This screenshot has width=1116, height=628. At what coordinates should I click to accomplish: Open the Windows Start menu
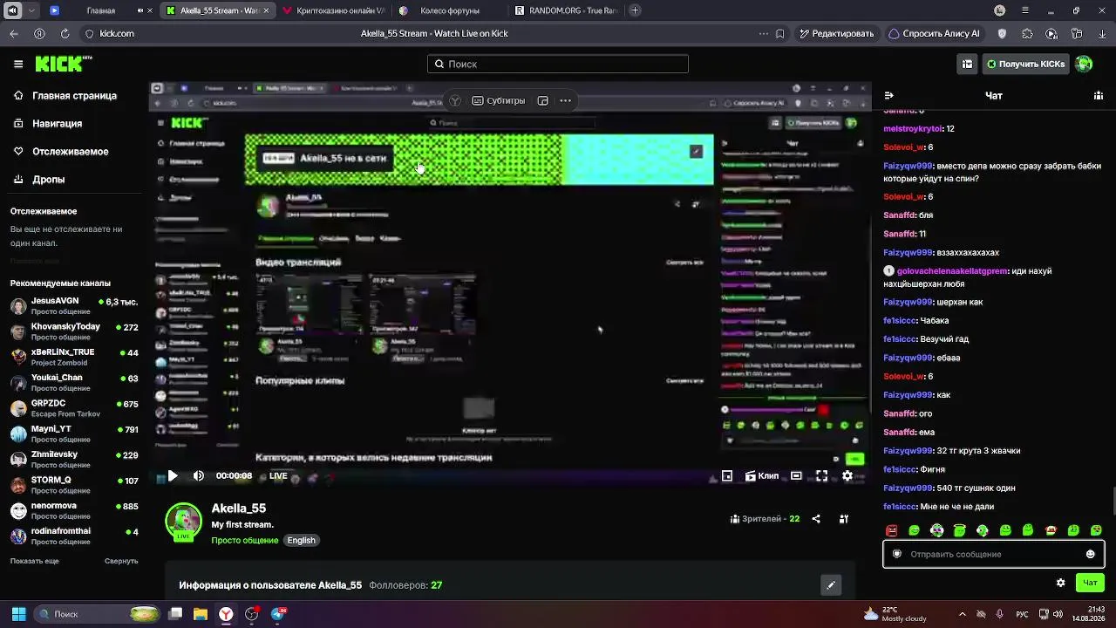click(x=18, y=614)
